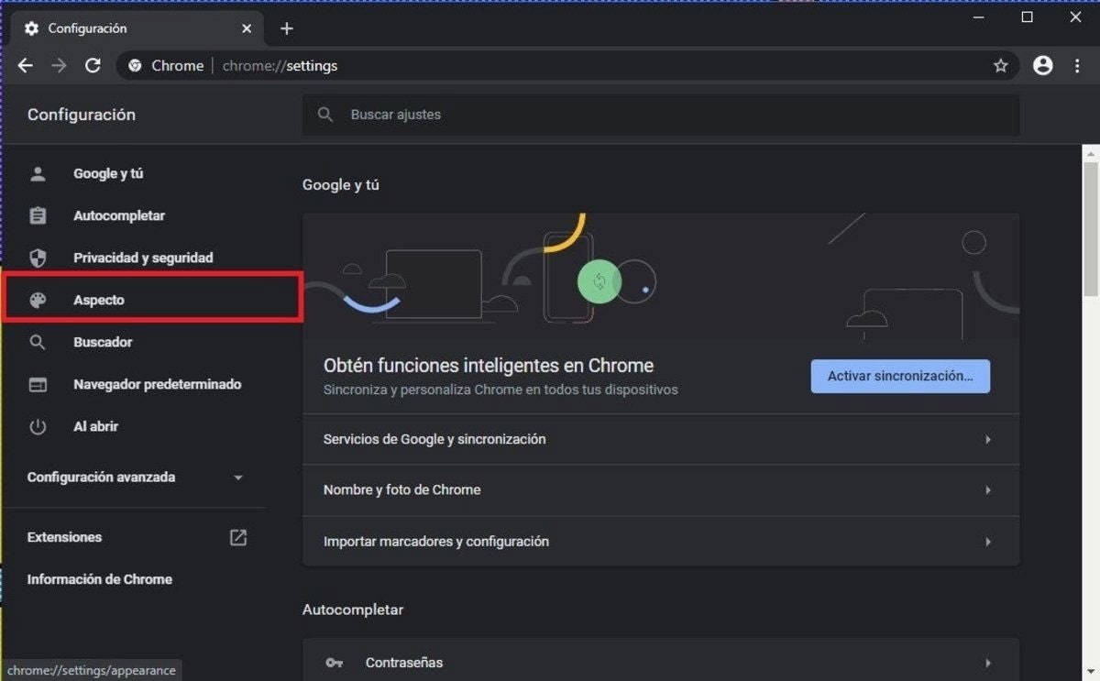Bookmark this page with star icon
Viewport: 1100px width, 681px height.
1000,66
